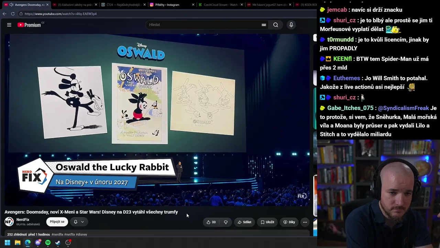
Task: Go back using browser back arrow
Action: click(4, 14)
